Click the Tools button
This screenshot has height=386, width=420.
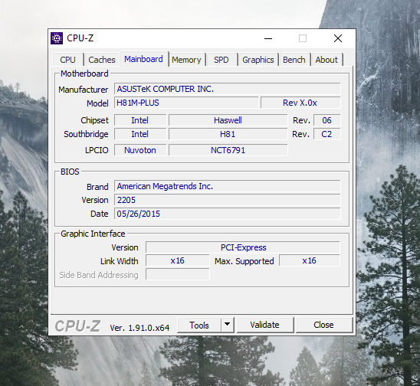tap(199, 325)
